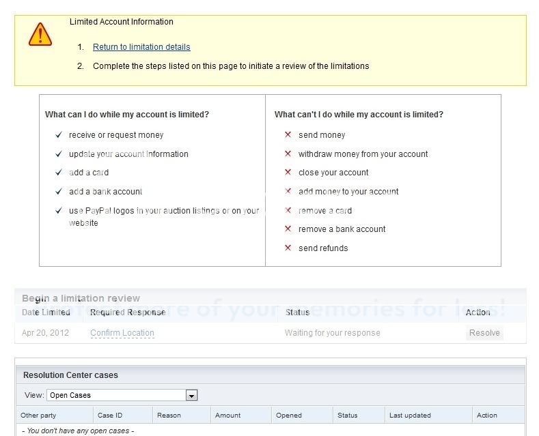Click the What can't I do heading
This screenshot has height=436, width=539.
(359, 115)
